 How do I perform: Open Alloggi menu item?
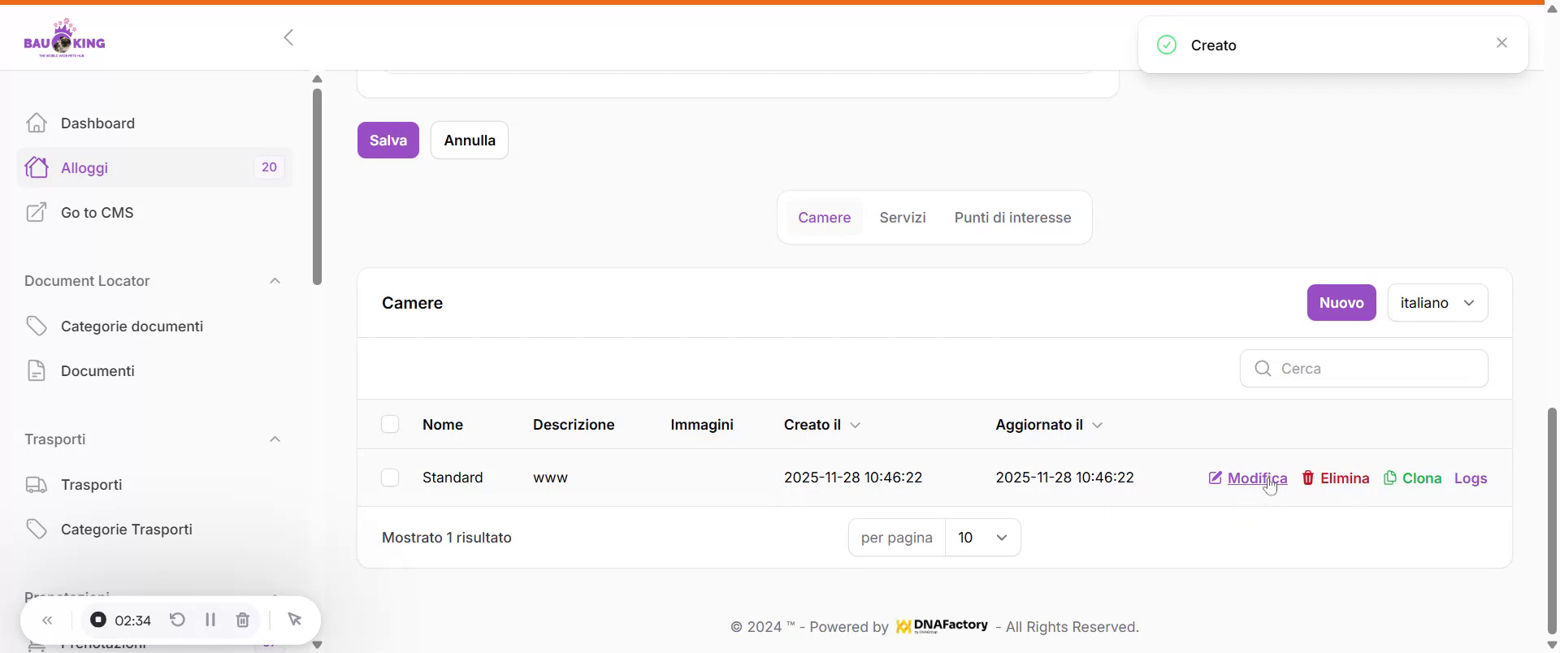click(x=154, y=167)
